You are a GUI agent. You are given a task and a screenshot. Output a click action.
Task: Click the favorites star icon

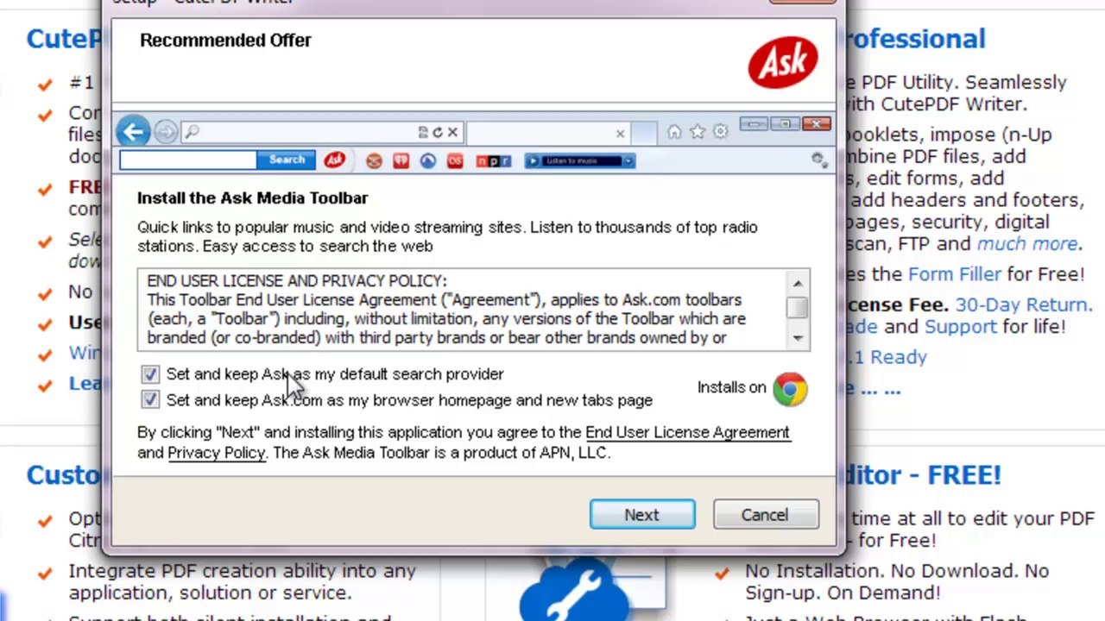click(x=698, y=132)
